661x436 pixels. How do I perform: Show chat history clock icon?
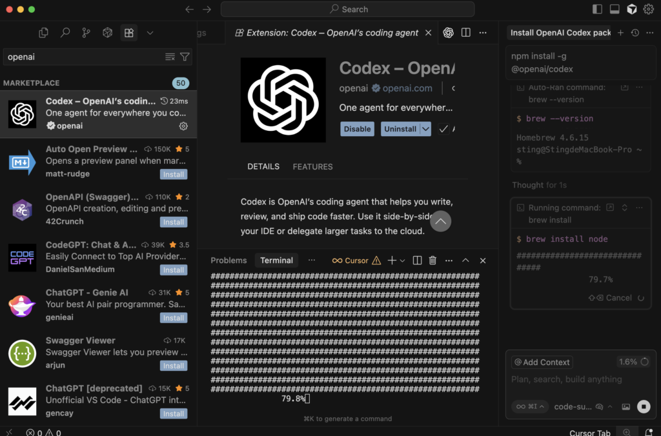tap(635, 33)
